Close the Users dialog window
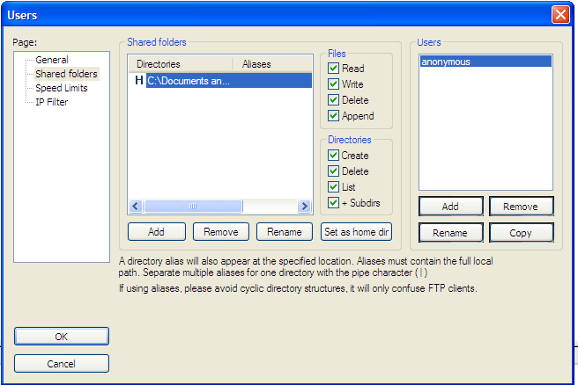This screenshot has height=385, width=578. 559,15
